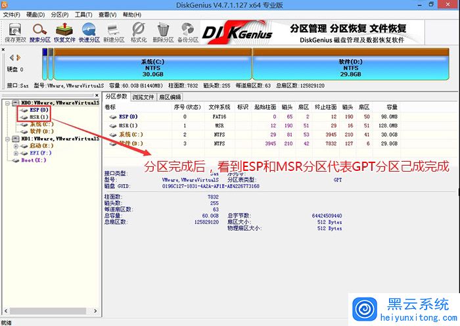The image size is (460, 326).
Task: Switch to the 浏览文件 tab
Action: click(x=143, y=97)
